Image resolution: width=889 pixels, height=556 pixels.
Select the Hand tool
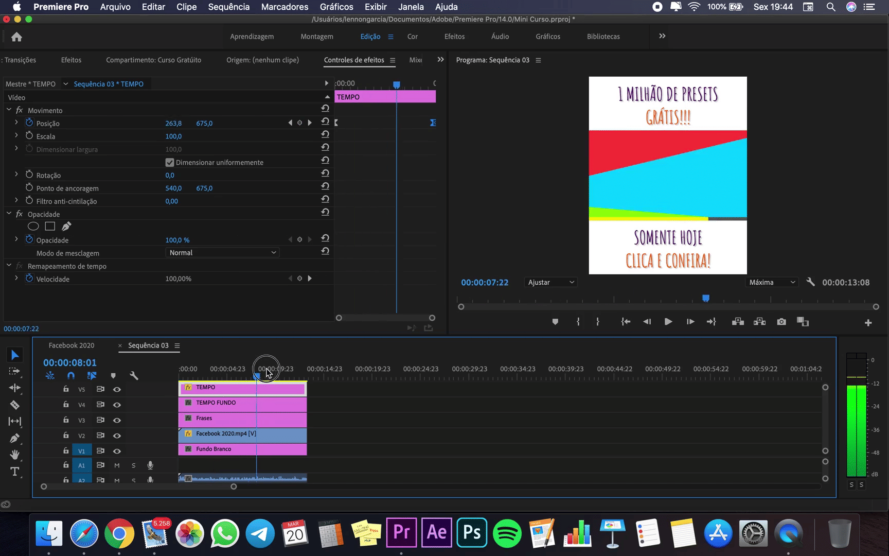click(14, 455)
